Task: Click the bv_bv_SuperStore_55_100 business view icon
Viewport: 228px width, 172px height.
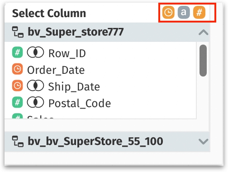Action: pyautogui.click(x=18, y=141)
